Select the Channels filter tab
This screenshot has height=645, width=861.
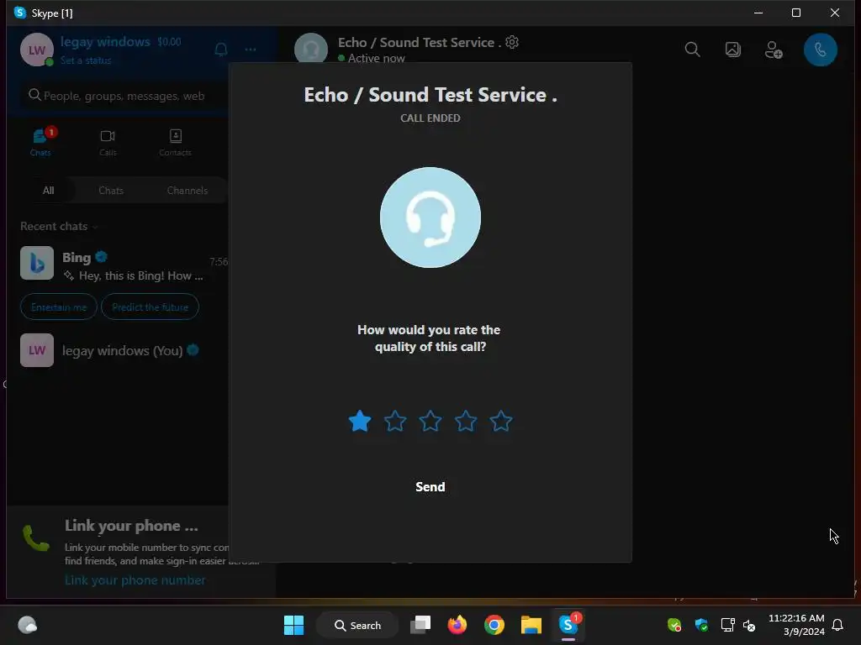[x=188, y=191]
